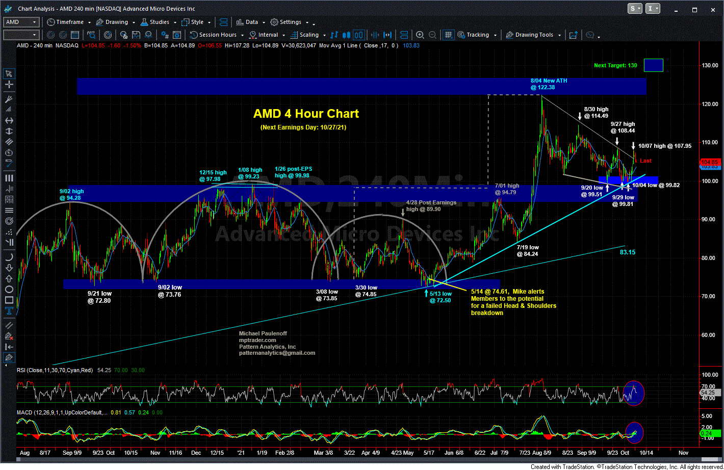Click the chat bubble dropdown button
Viewport: 724px width, 470px height.
[593, 35]
